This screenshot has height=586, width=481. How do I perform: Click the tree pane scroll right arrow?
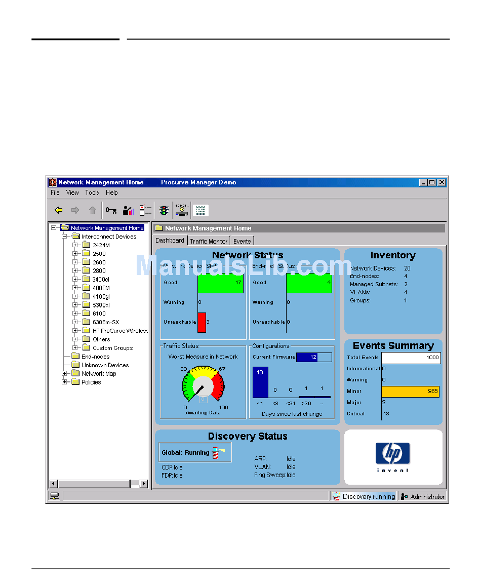coord(144,484)
